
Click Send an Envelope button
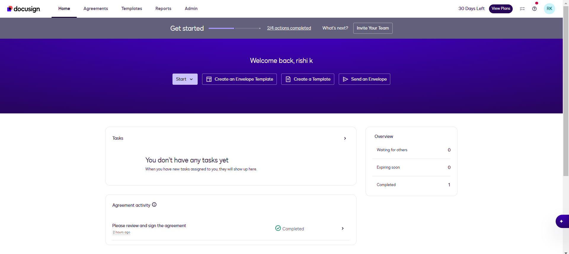[x=364, y=79]
